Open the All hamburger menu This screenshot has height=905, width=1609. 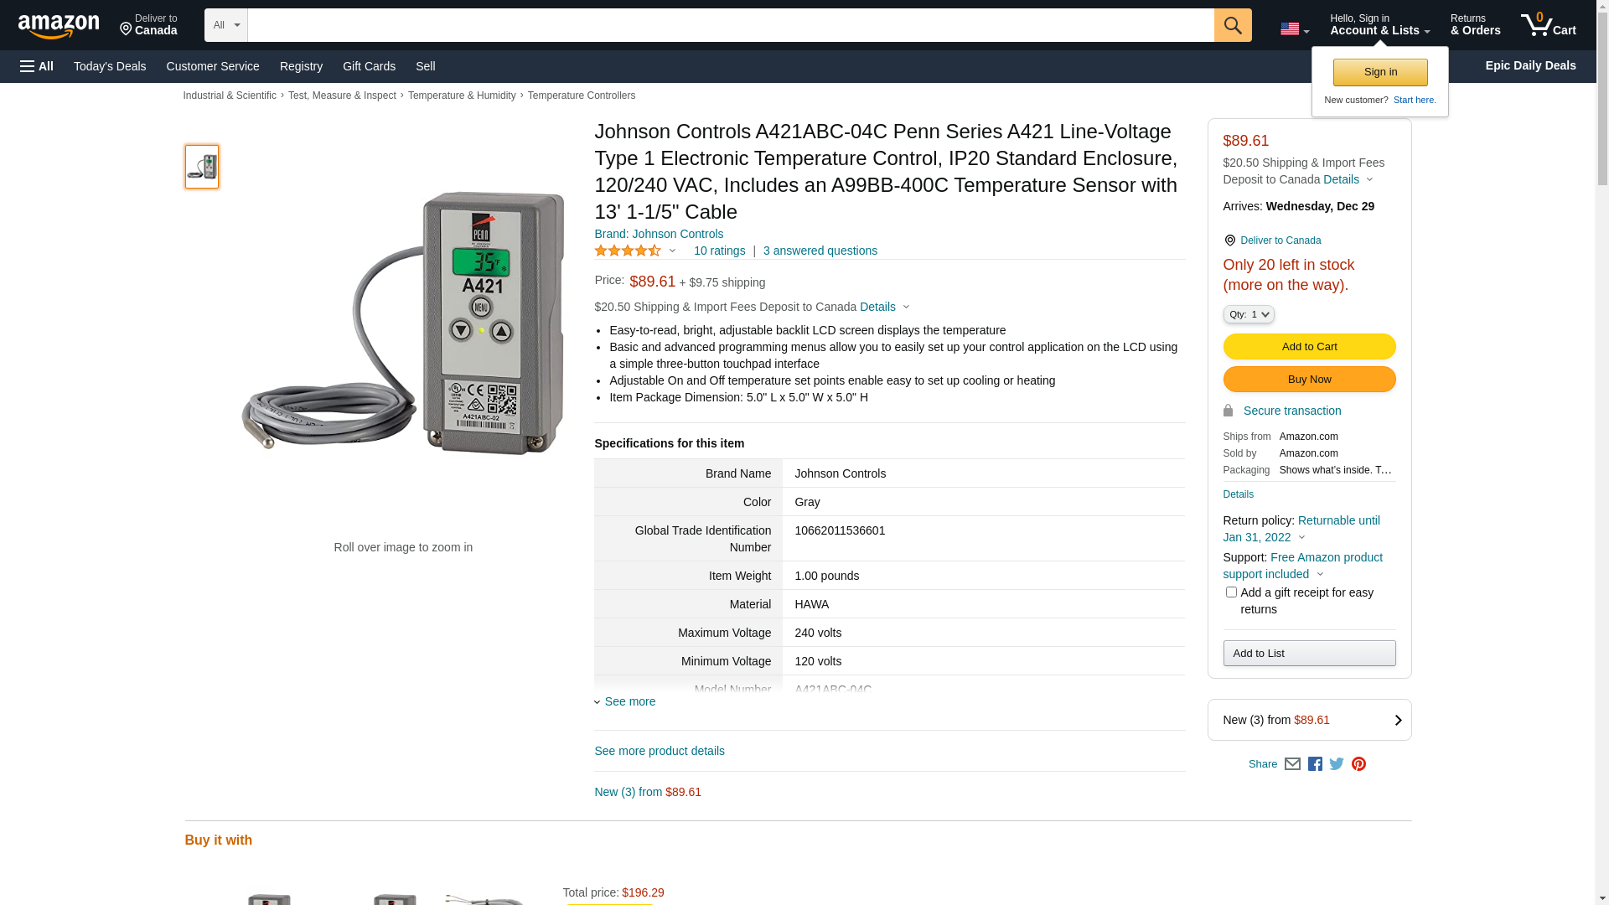[37, 66]
